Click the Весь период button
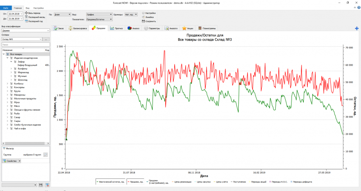Image resolution: width=361 pixels, height=191 pixels. tap(34, 13)
